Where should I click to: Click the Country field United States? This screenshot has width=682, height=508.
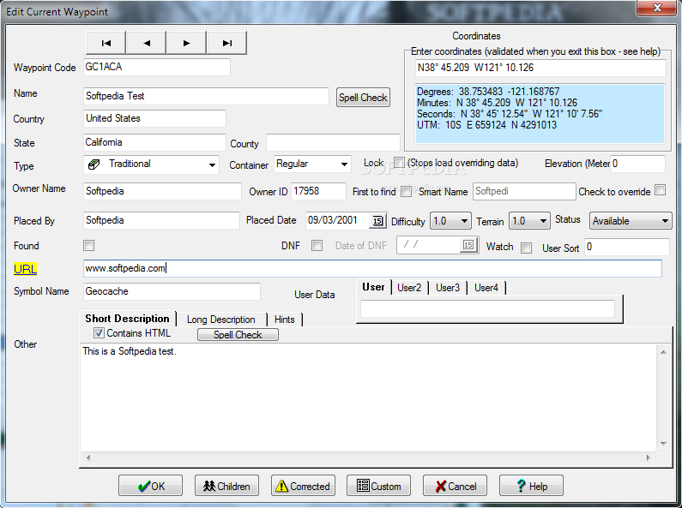click(154, 118)
